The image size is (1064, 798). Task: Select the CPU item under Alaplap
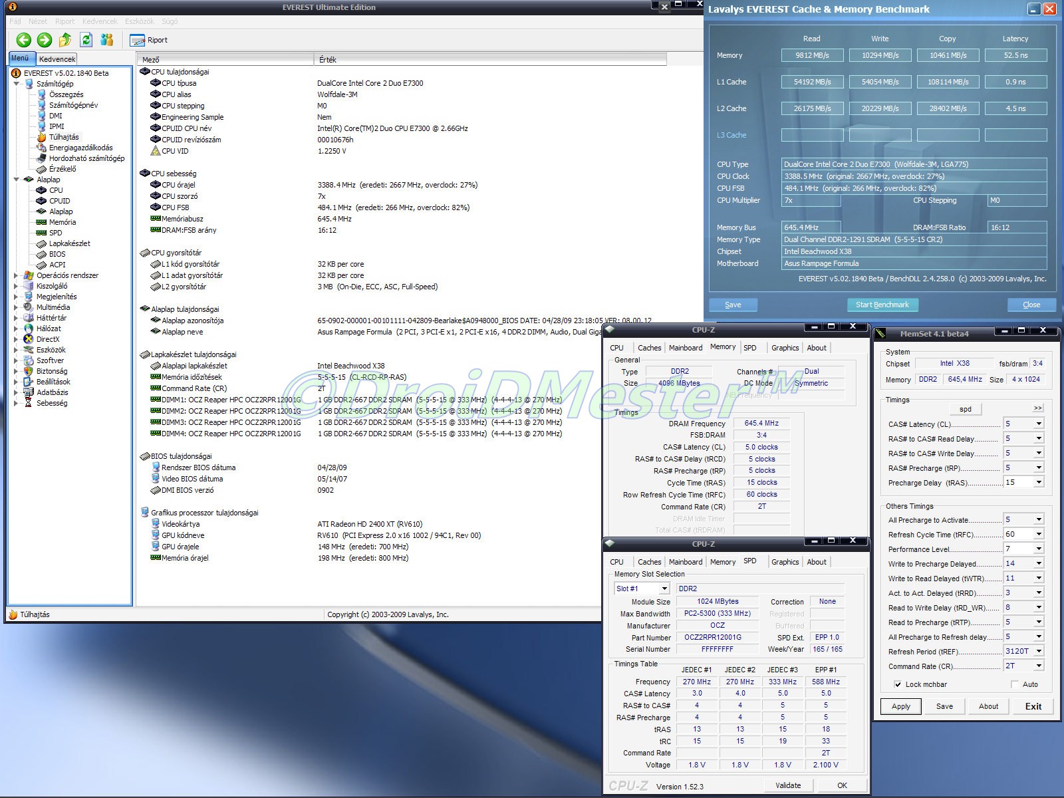pos(56,190)
